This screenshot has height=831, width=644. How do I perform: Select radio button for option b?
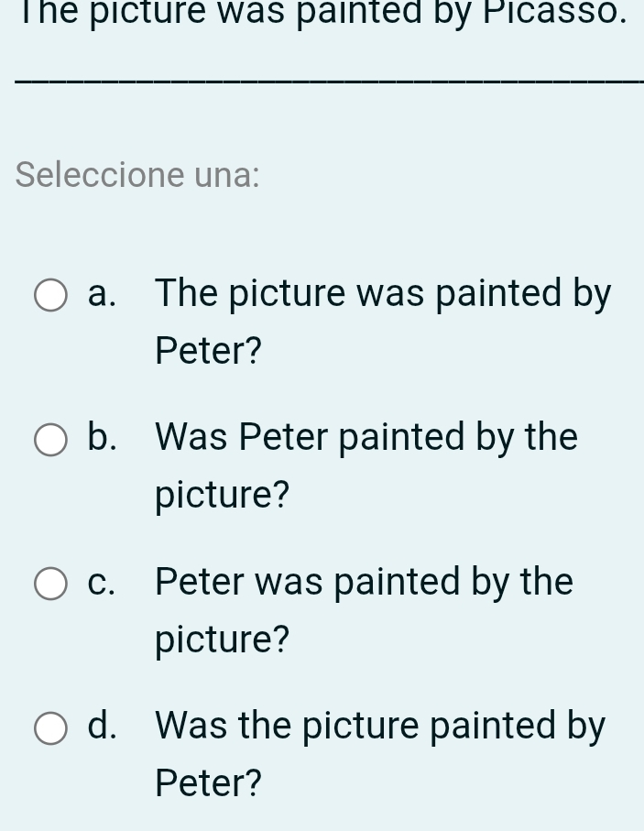click(x=50, y=440)
